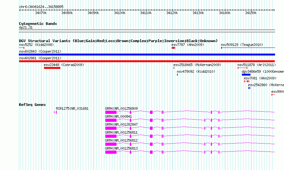Click the Cytogenetic Bands track title
284x170 pixels.
pyautogui.click(x=38, y=24)
